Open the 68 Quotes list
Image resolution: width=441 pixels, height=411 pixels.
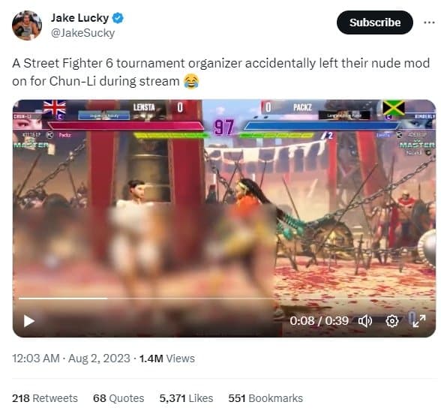[x=118, y=398]
